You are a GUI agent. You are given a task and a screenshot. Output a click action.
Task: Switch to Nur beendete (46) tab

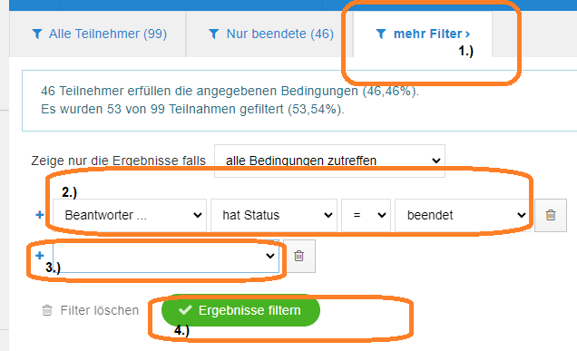pyautogui.click(x=269, y=34)
